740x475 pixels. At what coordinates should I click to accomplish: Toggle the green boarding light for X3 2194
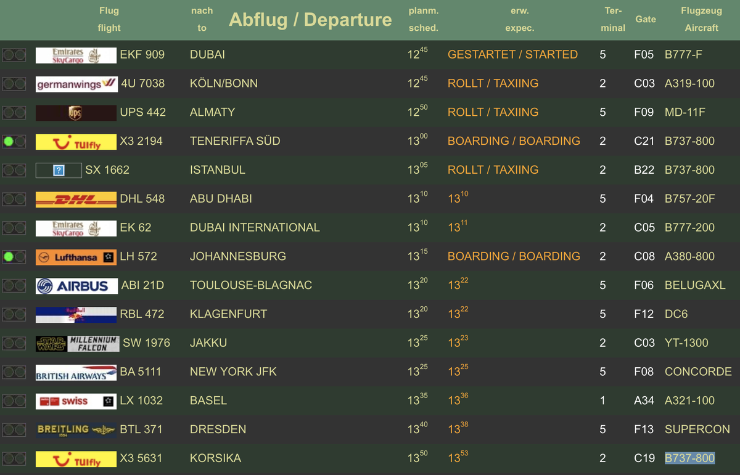click(14, 142)
